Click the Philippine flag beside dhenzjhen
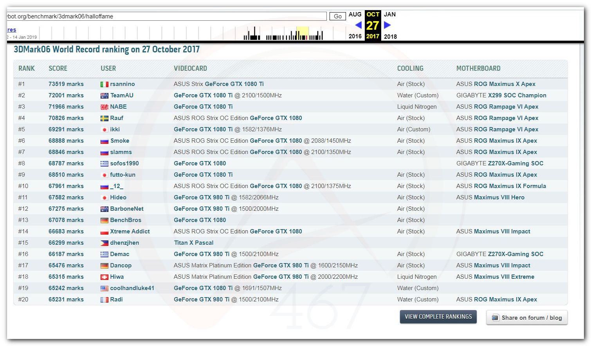 pyautogui.click(x=104, y=243)
